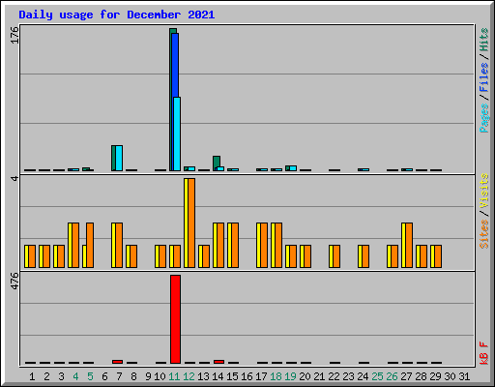495x387 pixels.
Task: Select day "28" on the x-axis
Action: tap(421, 376)
